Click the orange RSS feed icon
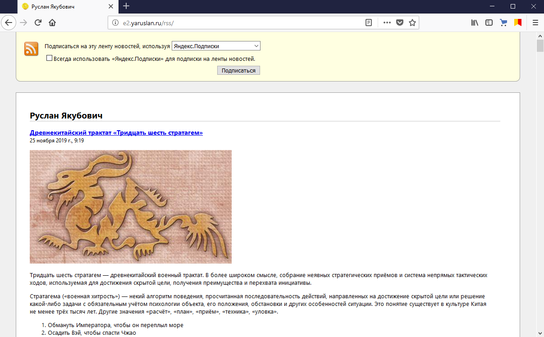Image resolution: width=544 pixels, height=337 pixels. (x=31, y=49)
